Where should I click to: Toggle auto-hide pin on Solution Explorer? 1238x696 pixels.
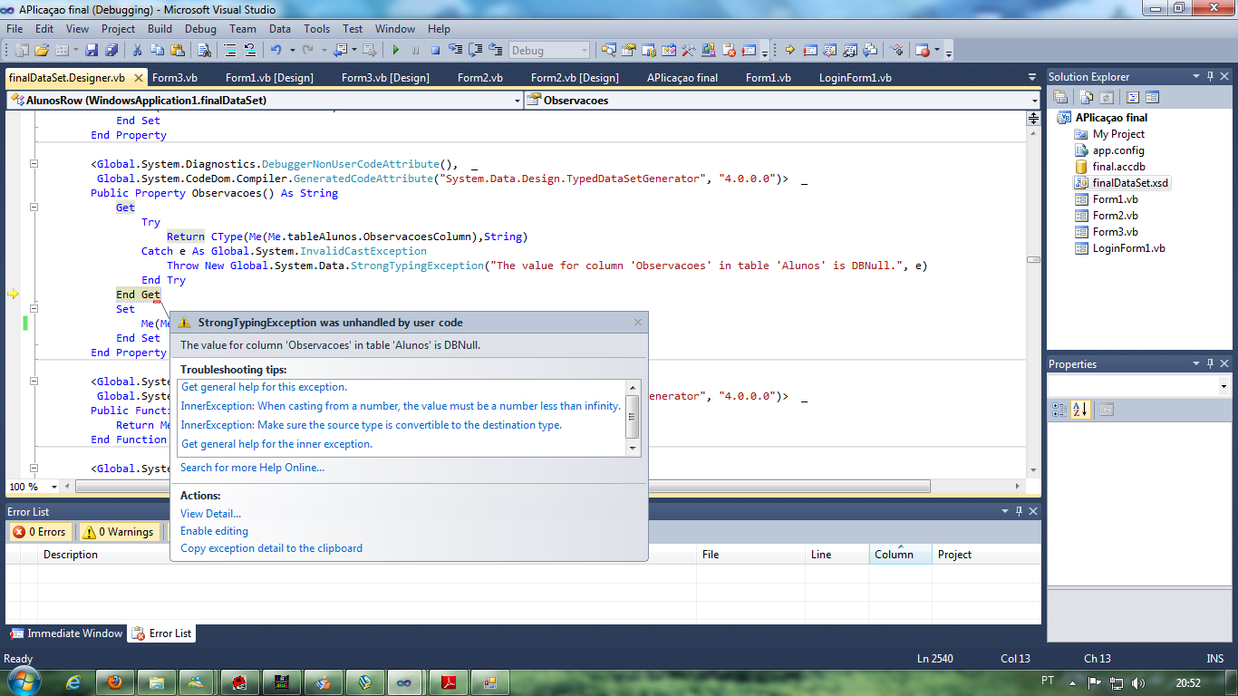pyautogui.click(x=1209, y=77)
